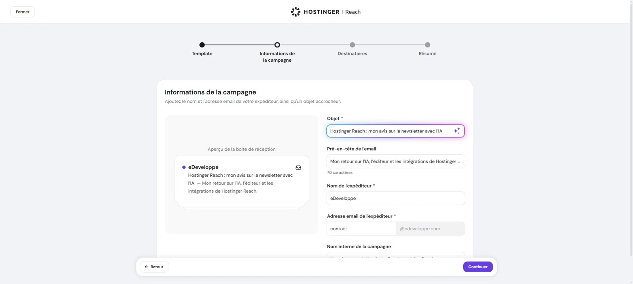The image size is (633, 284).
Task: Edit the Pré-en-tête de l'email field
Action: click(x=396, y=161)
